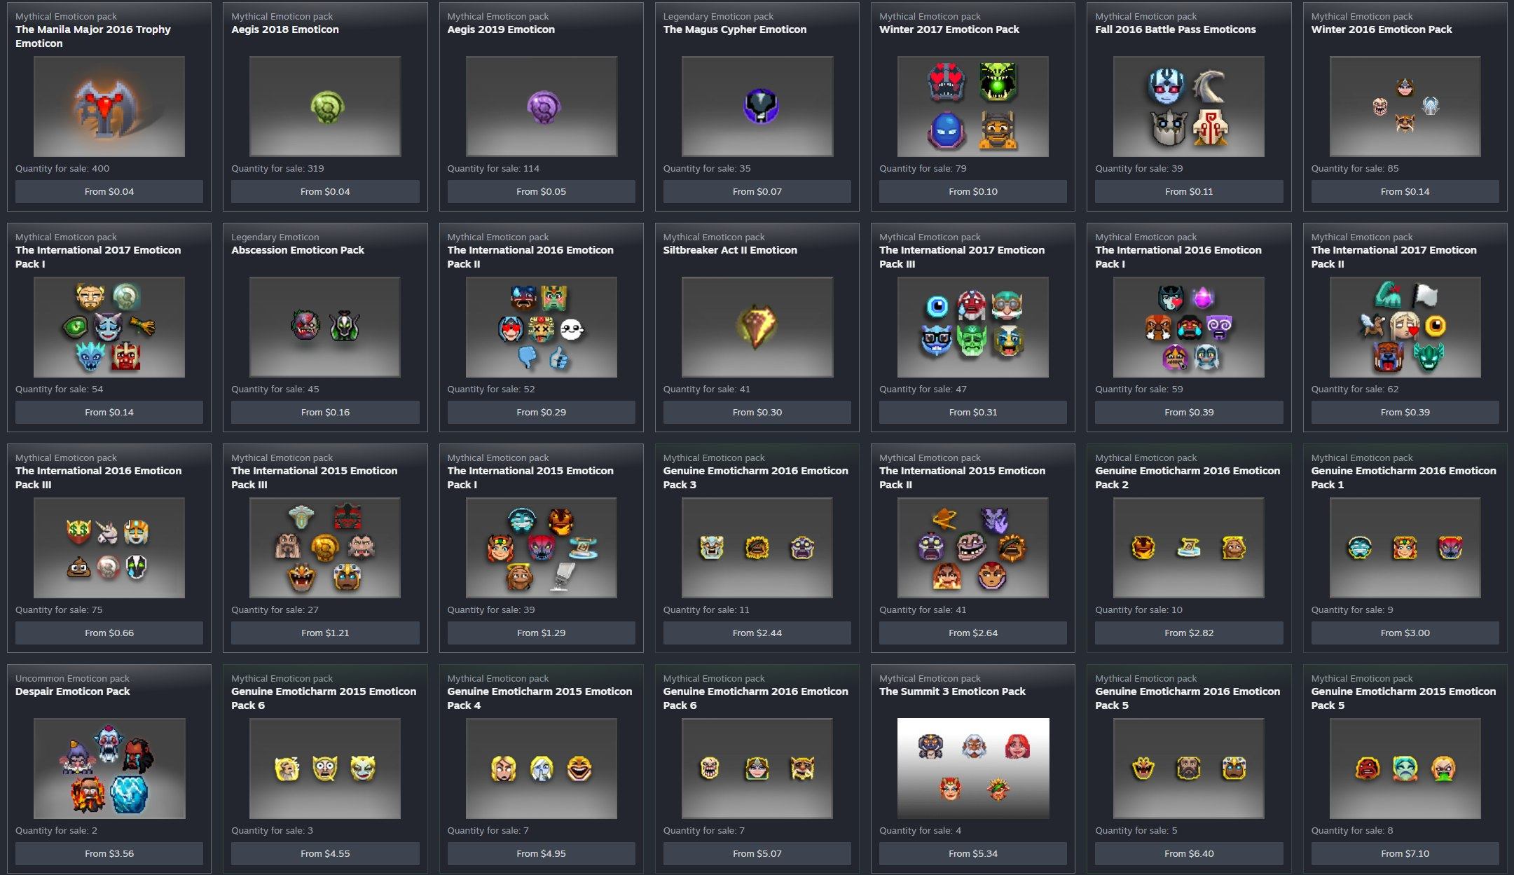Choose the From $2.64 price button

pos(973,633)
